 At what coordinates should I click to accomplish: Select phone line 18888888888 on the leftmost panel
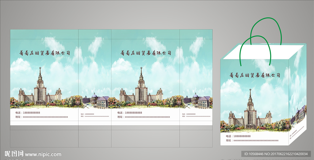tap(28, 113)
